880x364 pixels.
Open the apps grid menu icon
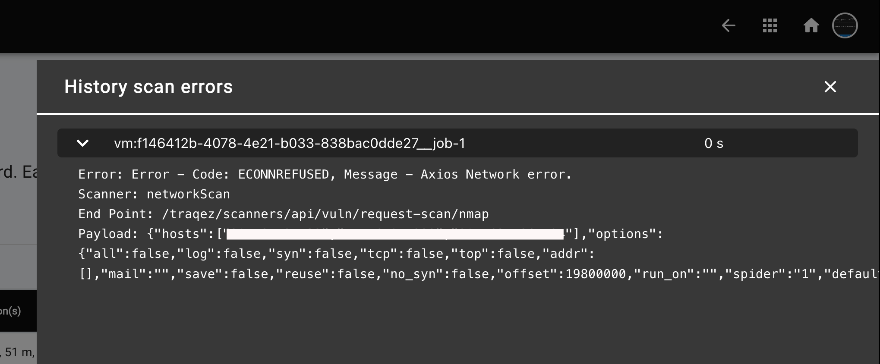(770, 25)
